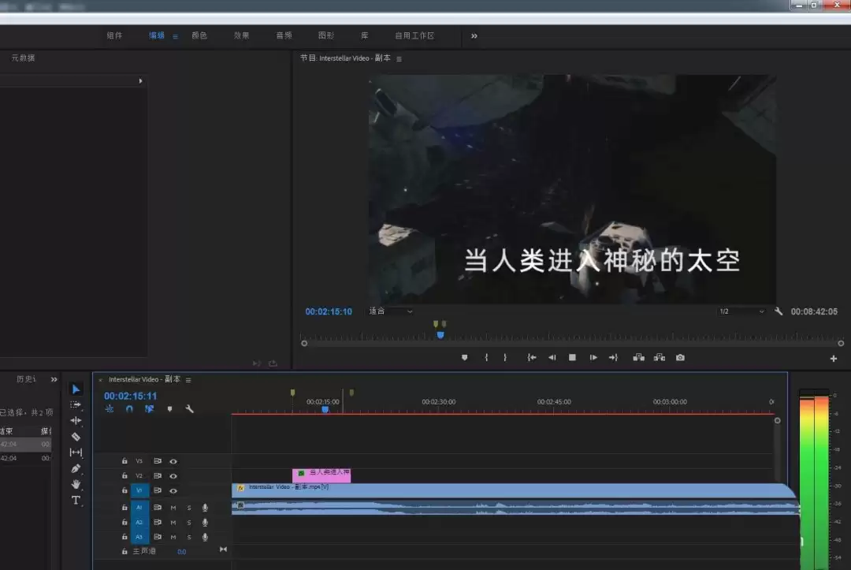851x570 pixels.
Task: Click the Lift button
Action: point(639,357)
